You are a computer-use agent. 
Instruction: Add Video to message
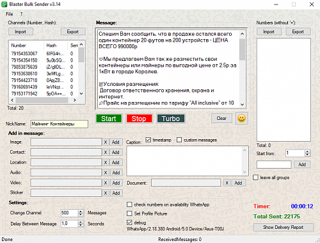coord(116,183)
